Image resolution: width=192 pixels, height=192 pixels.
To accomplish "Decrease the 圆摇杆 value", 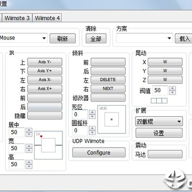I will pos(92,133).
